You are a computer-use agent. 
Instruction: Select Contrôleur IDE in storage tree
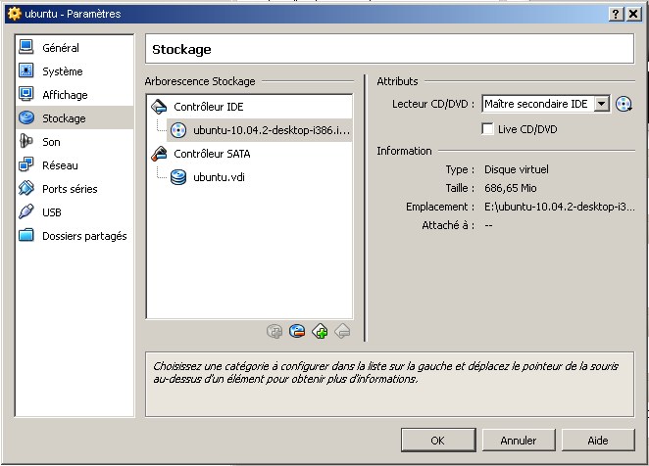pyautogui.click(x=207, y=106)
